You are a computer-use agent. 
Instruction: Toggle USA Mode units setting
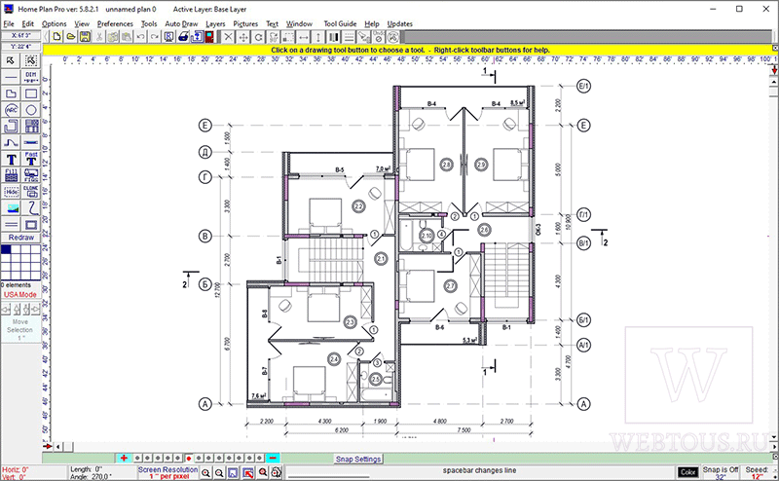click(x=20, y=295)
